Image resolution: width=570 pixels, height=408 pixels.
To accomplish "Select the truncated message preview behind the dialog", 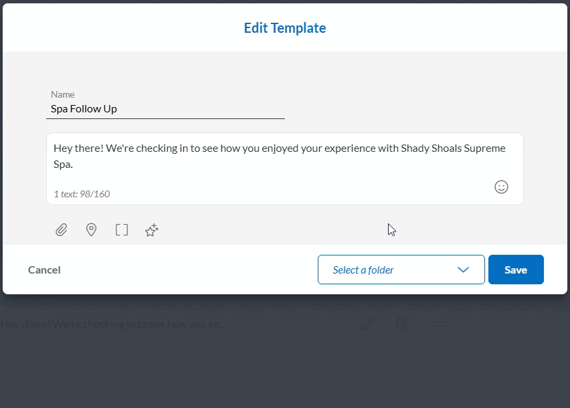I will [x=114, y=324].
